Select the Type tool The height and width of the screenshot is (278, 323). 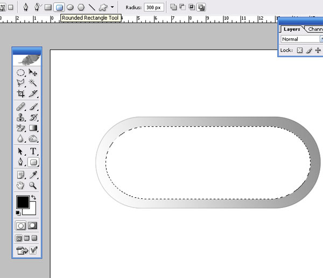pyautogui.click(x=33, y=151)
